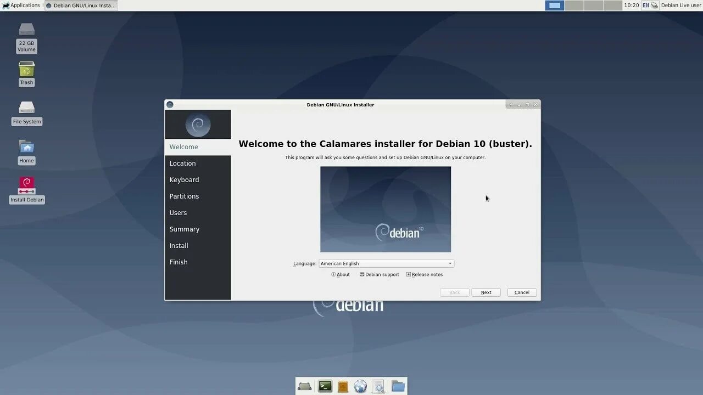Image resolution: width=703 pixels, height=395 pixels.
Task: Click the About link
Action: tap(341, 274)
